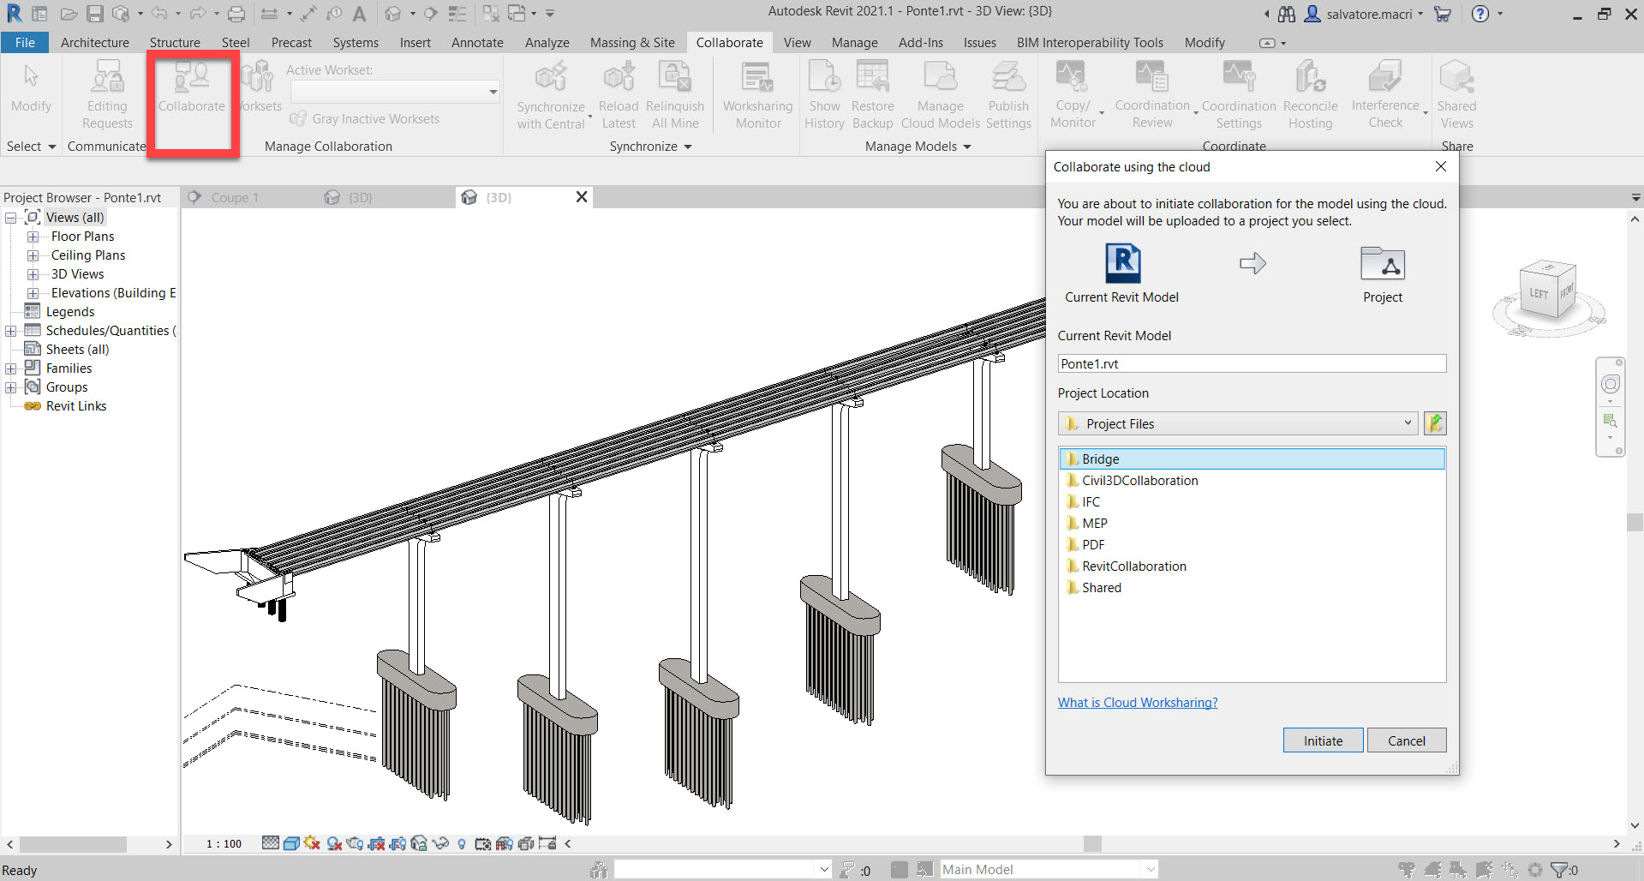Screen dimensions: 1644x881
Task: Open the Main Model design options dropdown
Action: (x=1049, y=869)
